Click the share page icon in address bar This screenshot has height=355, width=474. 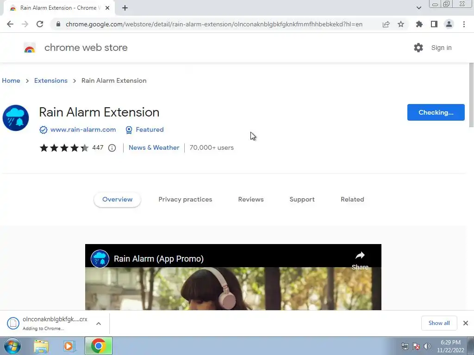point(386,24)
